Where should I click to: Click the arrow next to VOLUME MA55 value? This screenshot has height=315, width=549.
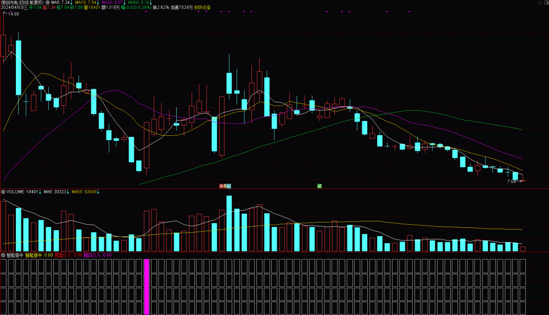(x=98, y=192)
